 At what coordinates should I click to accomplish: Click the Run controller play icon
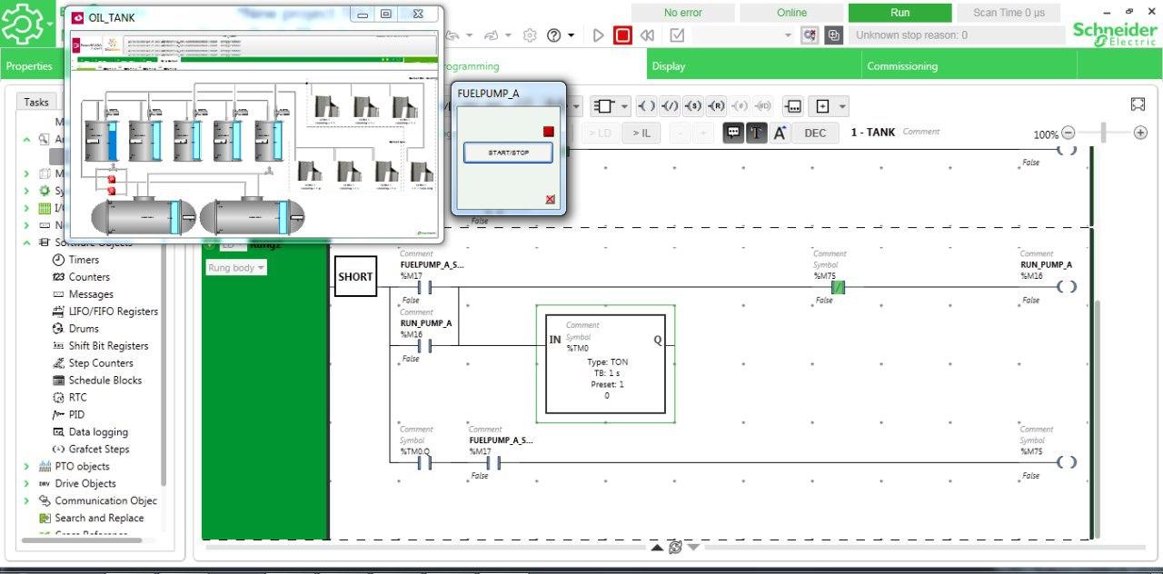[599, 35]
